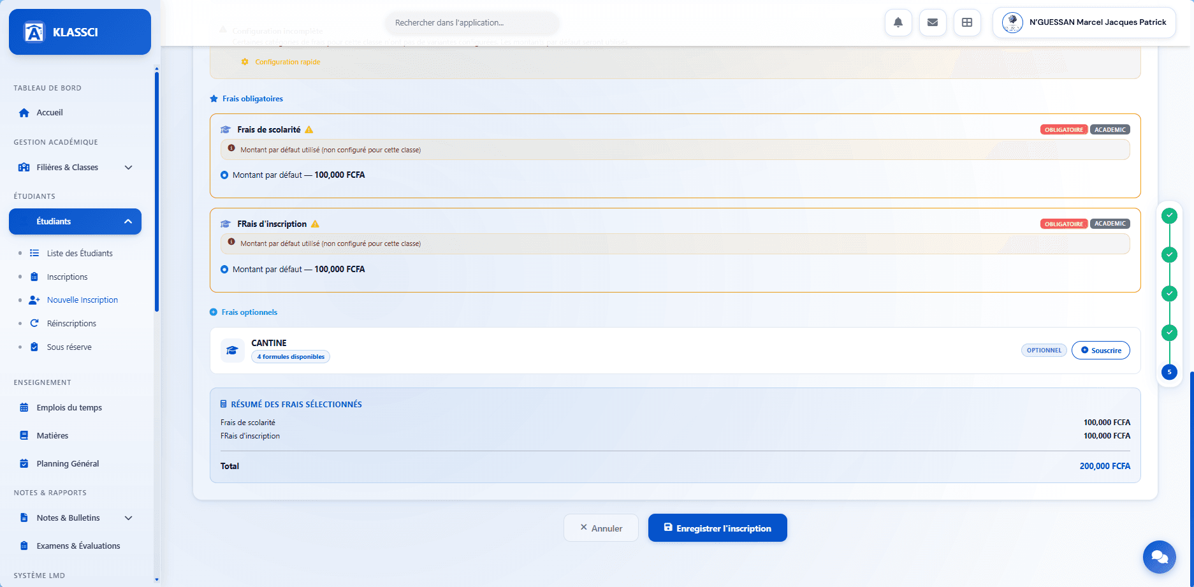Select default amount radio for FRais d'inscription

(224, 270)
